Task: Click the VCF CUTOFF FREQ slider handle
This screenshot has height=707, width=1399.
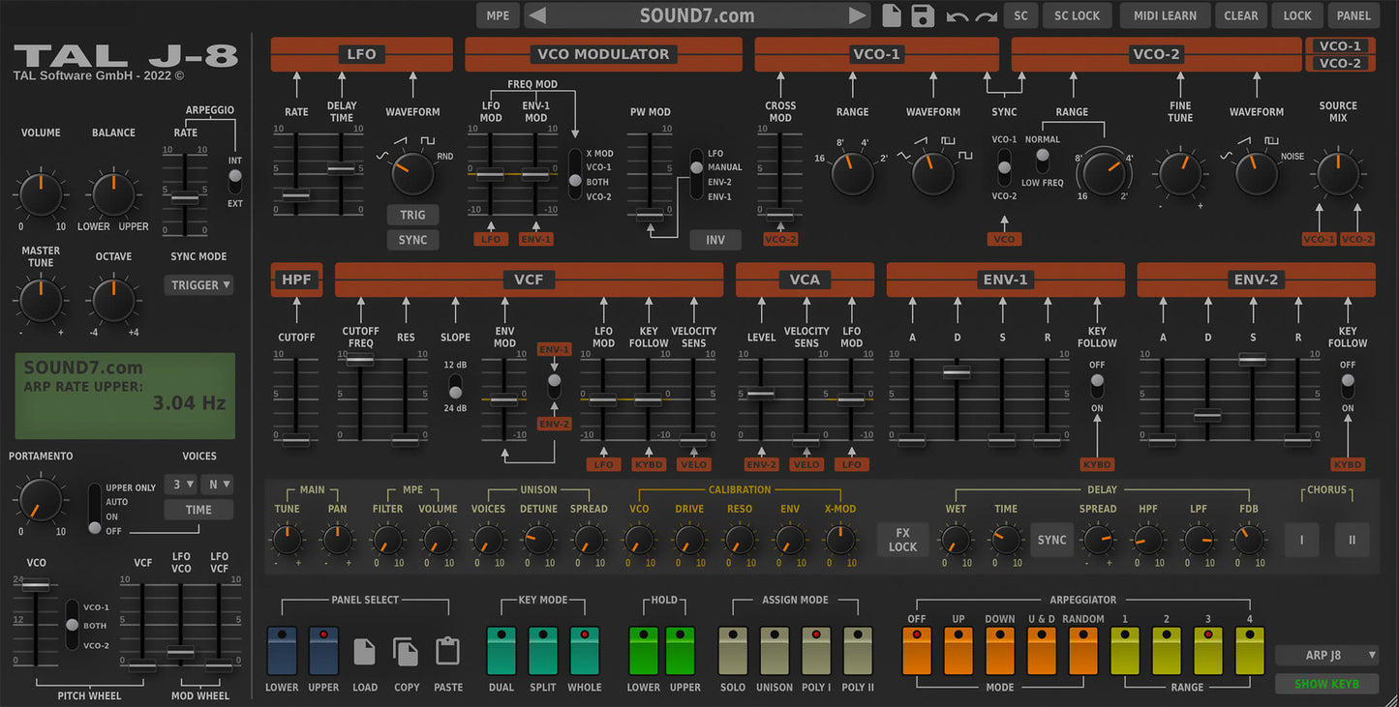Action: click(x=360, y=360)
